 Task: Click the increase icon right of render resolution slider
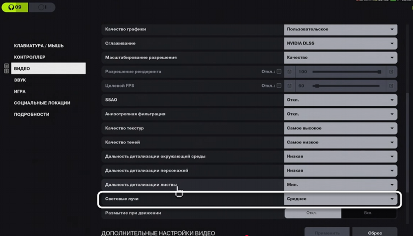pyautogui.click(x=391, y=72)
